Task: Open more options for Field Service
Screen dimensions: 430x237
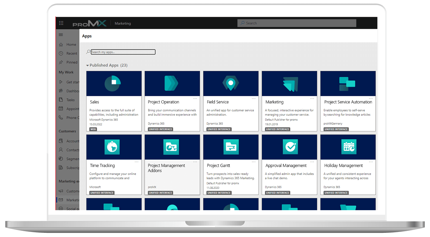Action: point(254,98)
